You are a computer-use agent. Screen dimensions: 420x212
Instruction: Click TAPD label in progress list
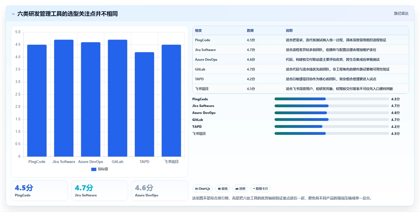click(x=197, y=127)
